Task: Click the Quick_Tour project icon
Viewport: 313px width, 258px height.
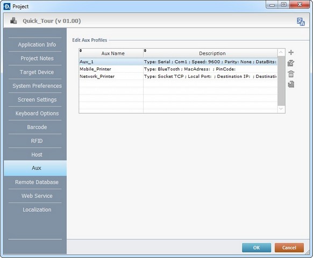Action: coord(13,20)
